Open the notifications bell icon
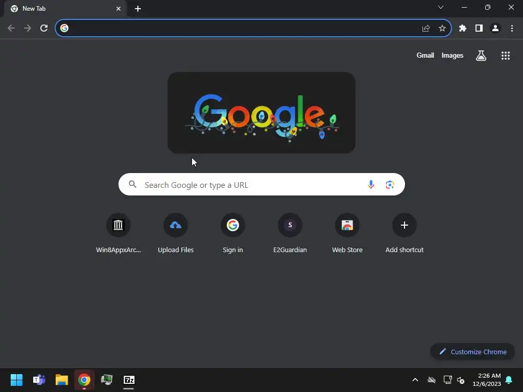 (509, 380)
